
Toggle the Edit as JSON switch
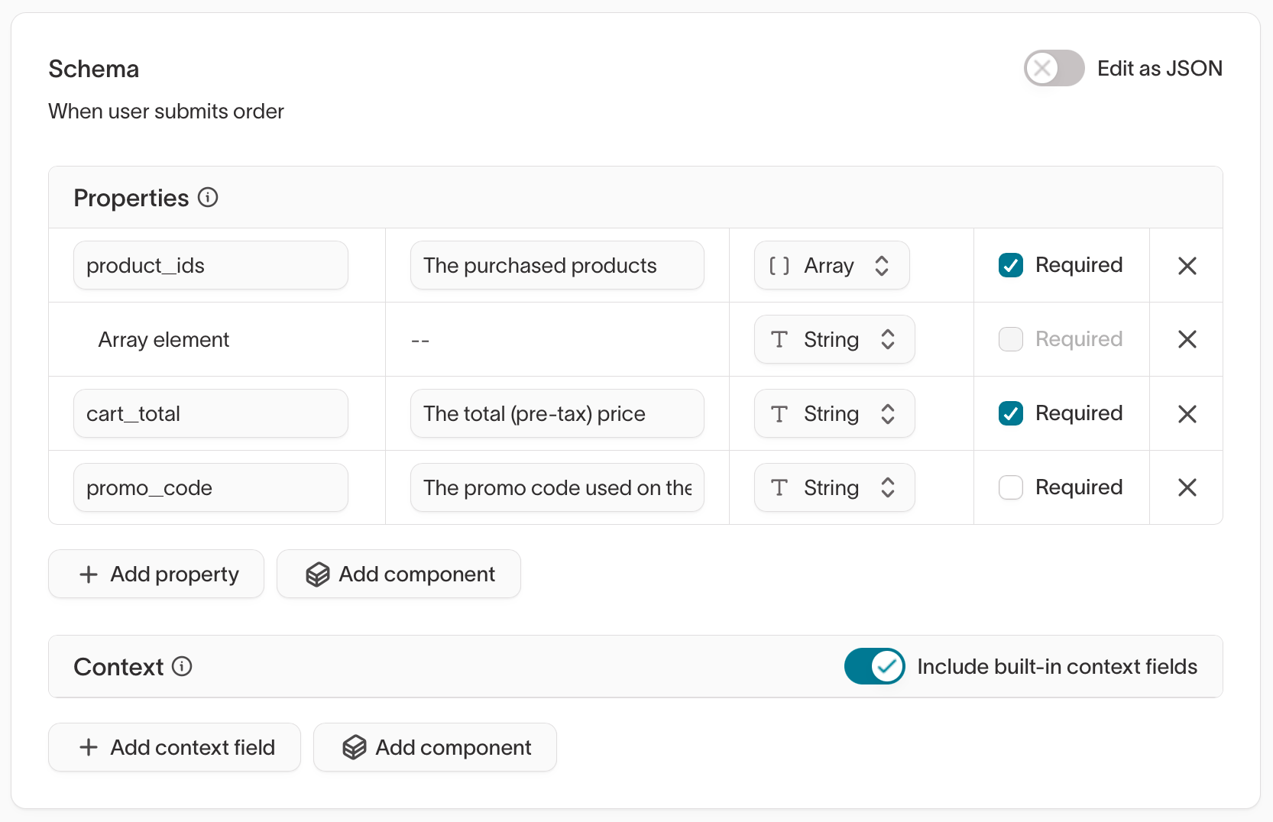pos(1054,69)
